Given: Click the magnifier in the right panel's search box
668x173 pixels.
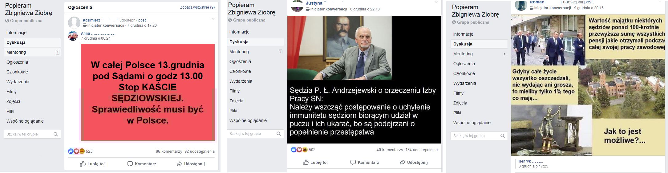Looking at the screenshot, I should [x=503, y=136].
